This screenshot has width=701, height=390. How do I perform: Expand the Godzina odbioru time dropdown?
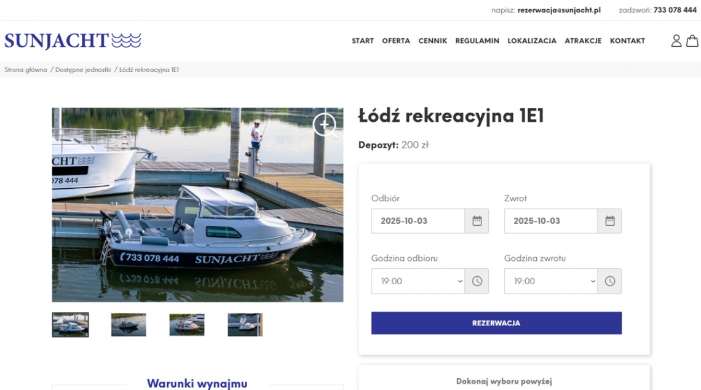[x=418, y=281]
